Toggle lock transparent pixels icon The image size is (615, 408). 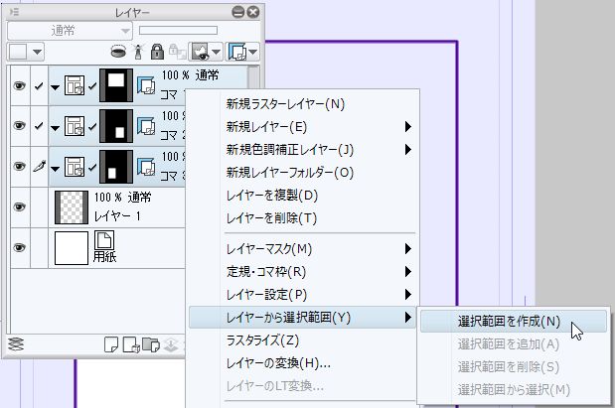[177, 52]
